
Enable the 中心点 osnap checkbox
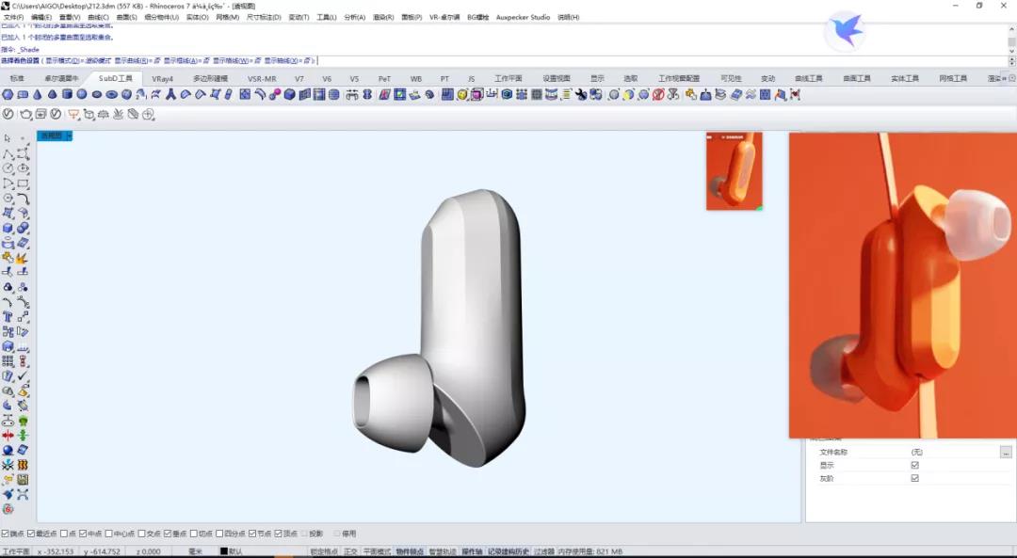(109, 534)
